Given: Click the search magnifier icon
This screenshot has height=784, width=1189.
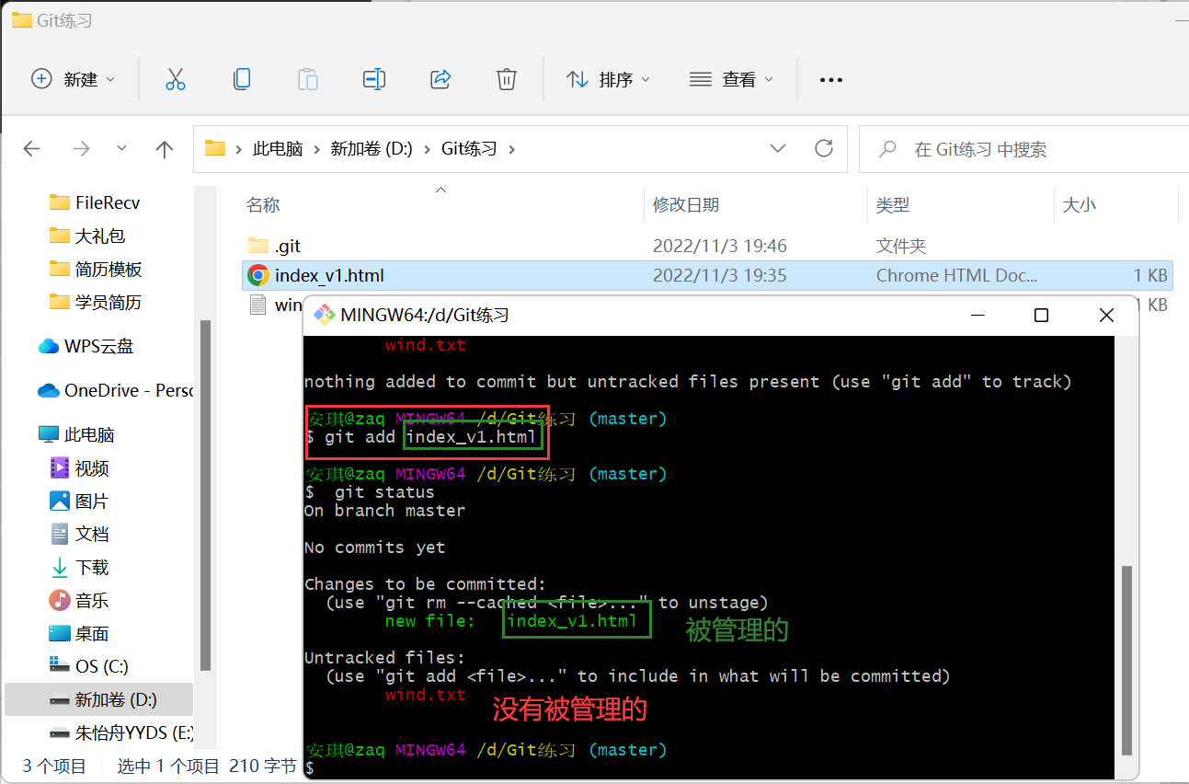Looking at the screenshot, I should [887, 148].
